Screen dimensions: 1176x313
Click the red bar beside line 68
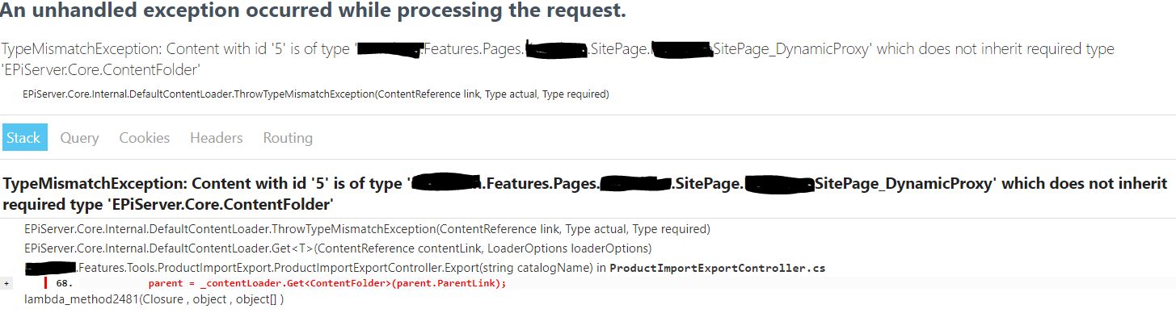click(x=47, y=283)
